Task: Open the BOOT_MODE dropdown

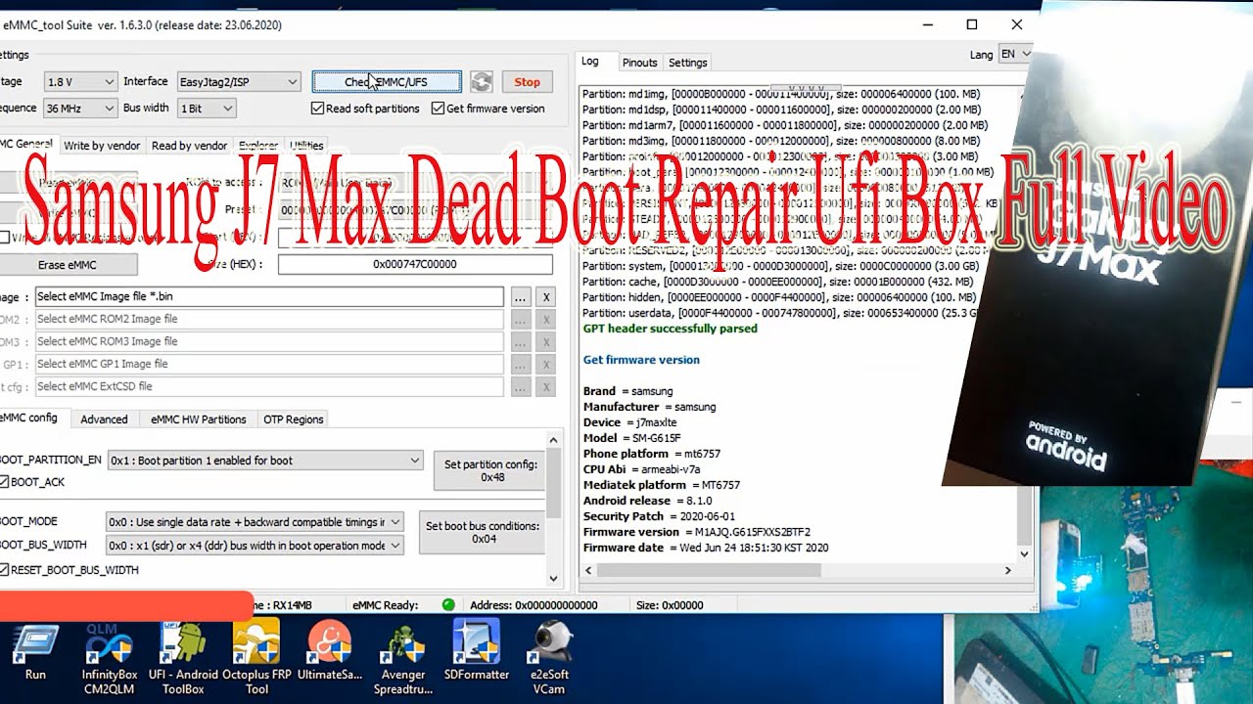Action: (255, 522)
